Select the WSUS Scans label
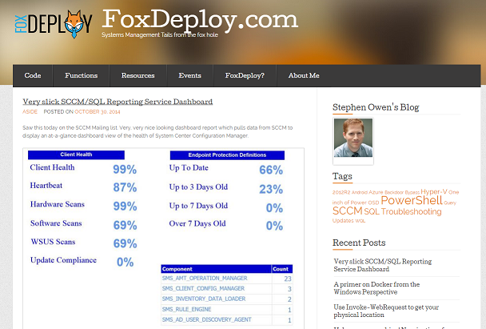486x329 pixels. pyautogui.click(x=53, y=242)
